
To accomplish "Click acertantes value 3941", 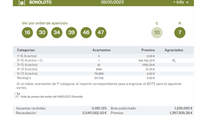I will point(99,69).
